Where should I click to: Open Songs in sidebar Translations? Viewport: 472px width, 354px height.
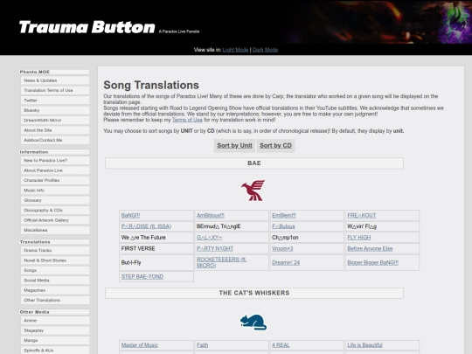(x=55, y=270)
